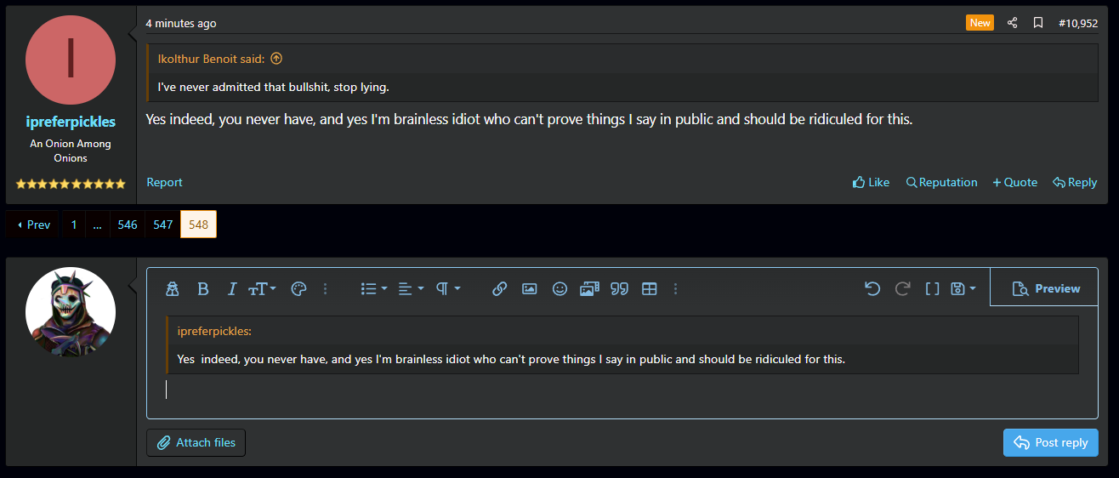Open the smilies emoji picker

(559, 289)
